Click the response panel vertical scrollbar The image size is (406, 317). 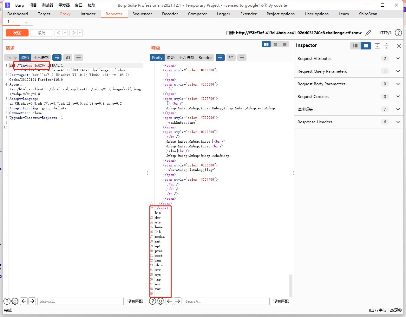[x=291, y=285]
